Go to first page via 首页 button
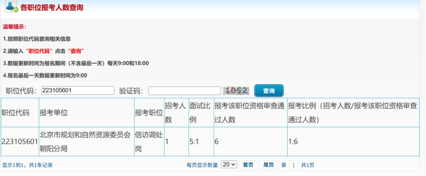Screen dimensions: 426x176 (x=248, y=165)
